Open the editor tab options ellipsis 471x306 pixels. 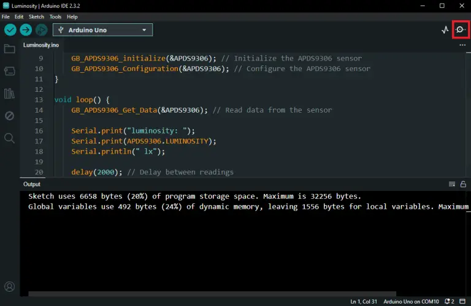tap(462, 45)
